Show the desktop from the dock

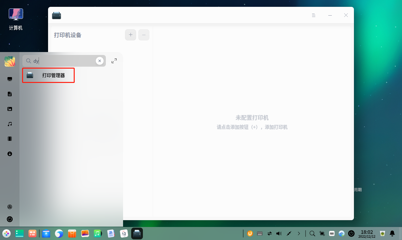(19, 233)
